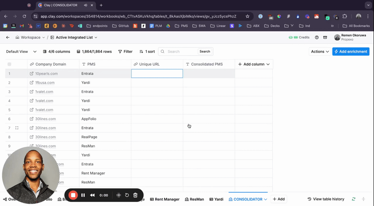The height and width of the screenshot is (206, 374).
Task: Toggle the select-all checkbox in header row
Action: point(9,64)
